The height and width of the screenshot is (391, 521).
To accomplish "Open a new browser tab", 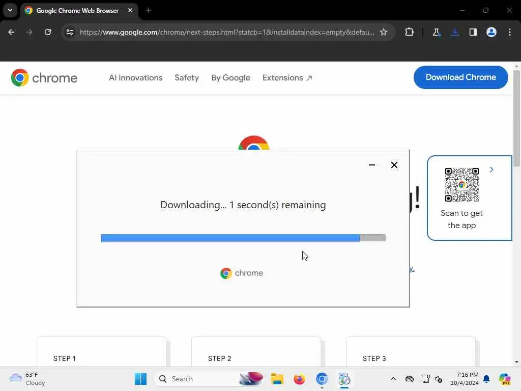I will [149, 10].
